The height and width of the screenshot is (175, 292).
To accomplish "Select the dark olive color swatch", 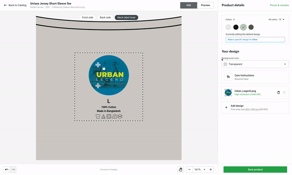I will [x=251, y=27].
